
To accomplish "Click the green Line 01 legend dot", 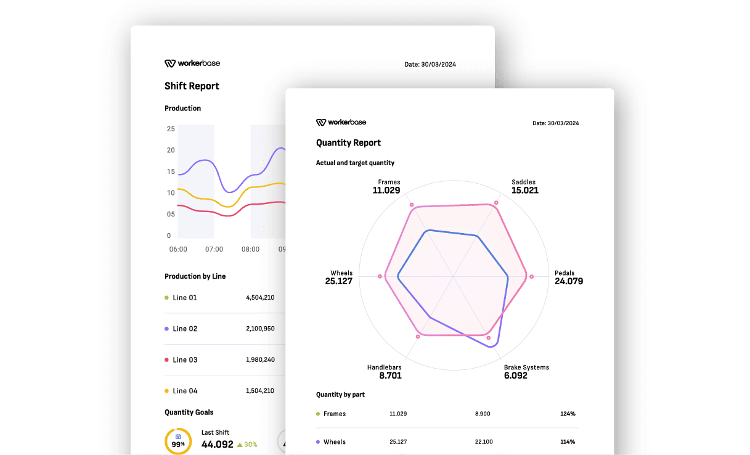I will (x=166, y=298).
